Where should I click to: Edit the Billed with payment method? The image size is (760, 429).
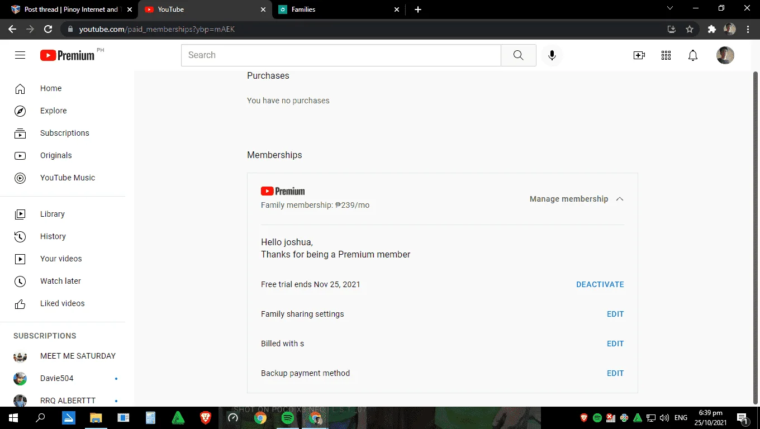point(615,344)
